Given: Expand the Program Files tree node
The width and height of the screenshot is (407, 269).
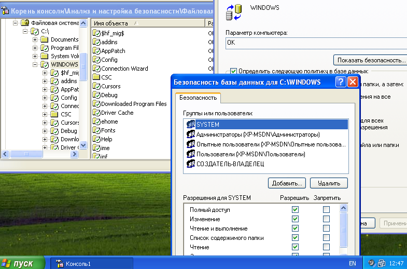Looking at the screenshot, I should tap(35, 48).
